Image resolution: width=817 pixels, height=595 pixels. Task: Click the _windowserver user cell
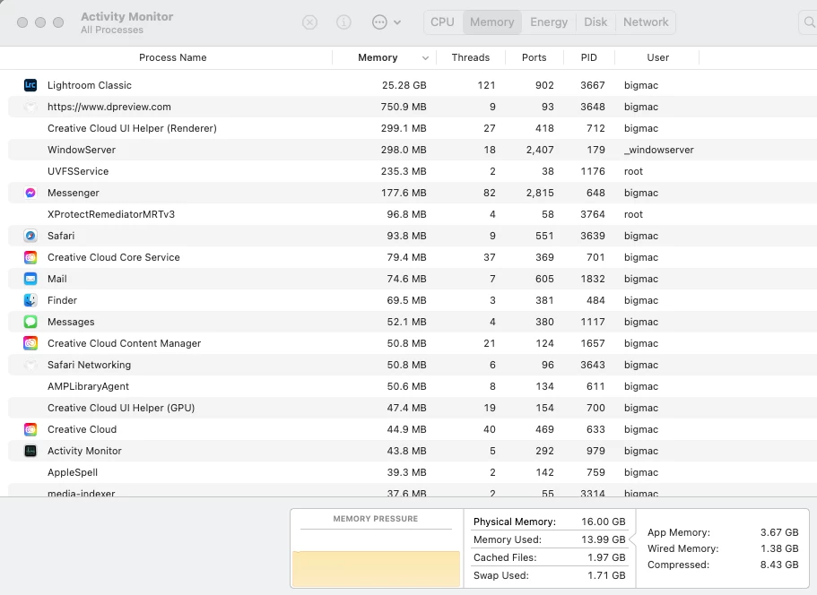coord(658,150)
